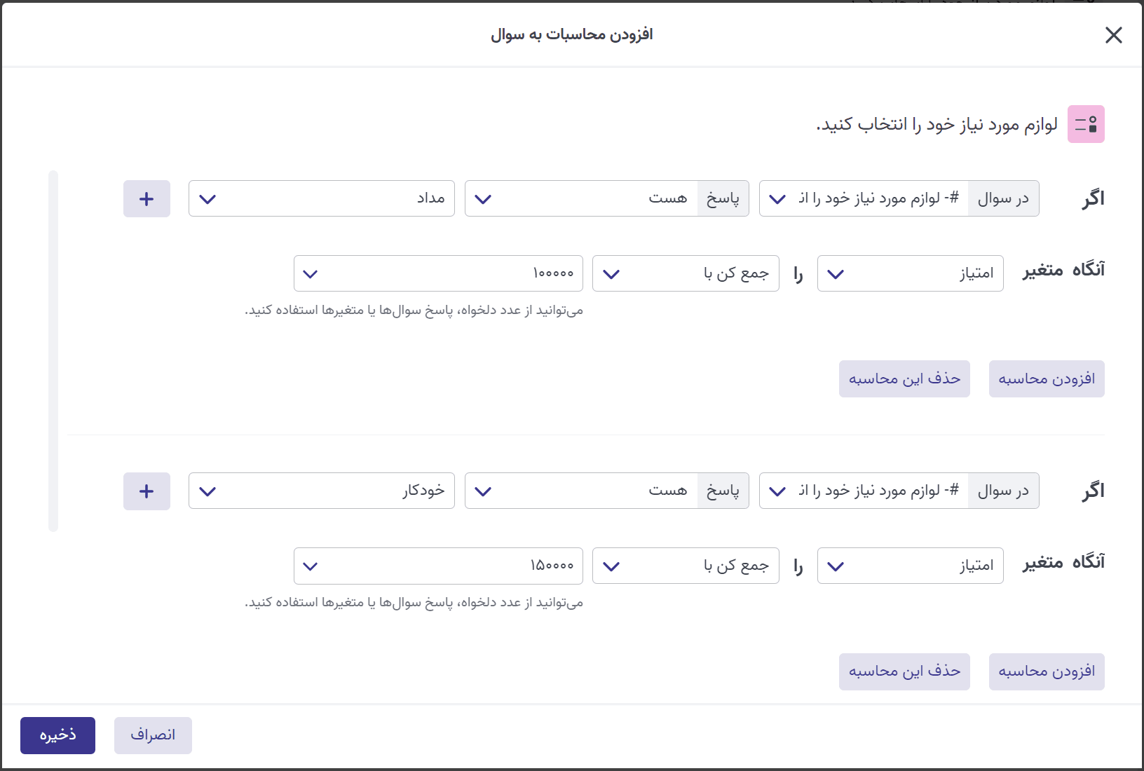Click the value field showing ۱۵۰۰۰۰
The image size is (1144, 771).
tap(438, 566)
